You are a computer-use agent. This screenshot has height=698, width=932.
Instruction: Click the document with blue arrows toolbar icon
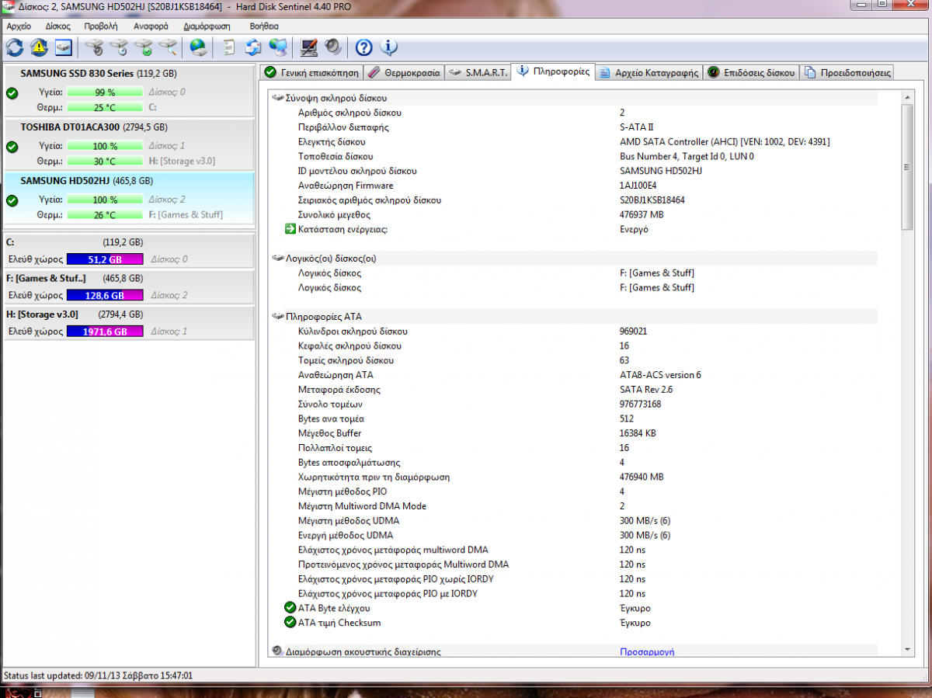point(253,47)
